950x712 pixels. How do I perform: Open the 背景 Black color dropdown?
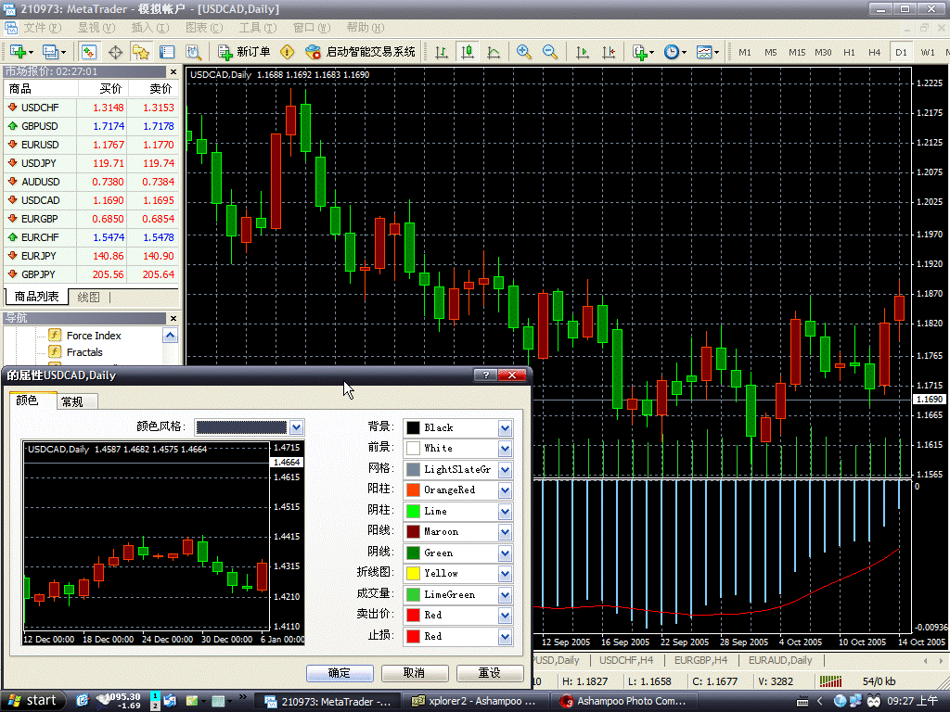click(506, 428)
